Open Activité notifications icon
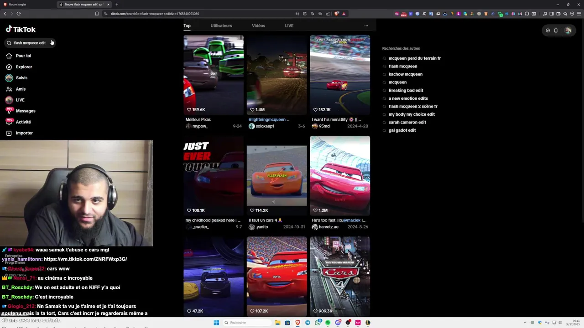The width and height of the screenshot is (584, 328). pyautogui.click(x=9, y=122)
